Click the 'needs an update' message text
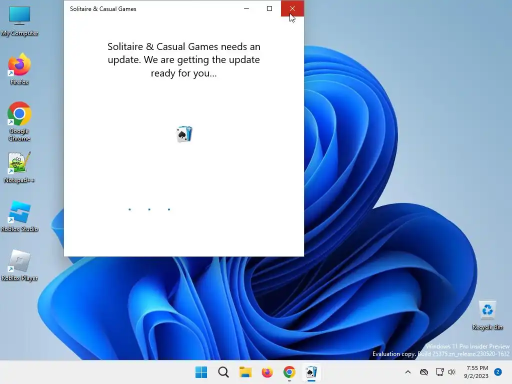 [184, 60]
